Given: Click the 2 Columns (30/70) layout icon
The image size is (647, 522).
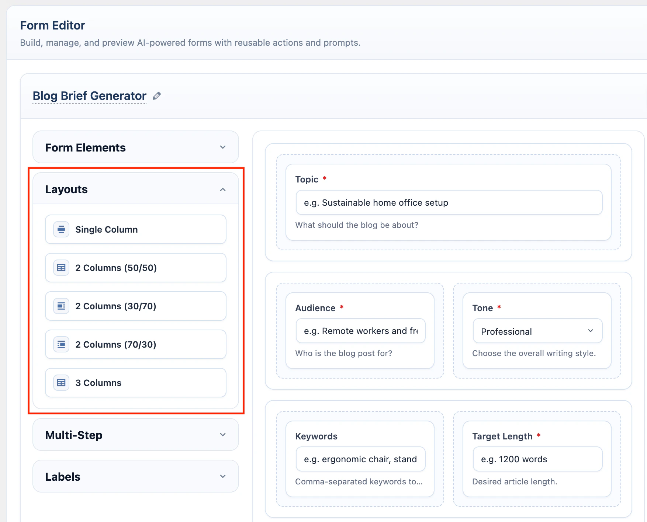Looking at the screenshot, I should [61, 306].
